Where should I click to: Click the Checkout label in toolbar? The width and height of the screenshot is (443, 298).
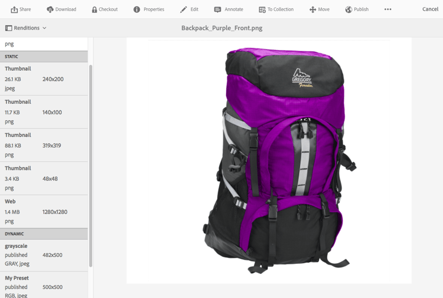click(108, 9)
